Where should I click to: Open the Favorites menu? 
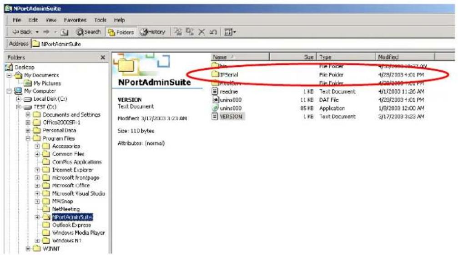(75, 20)
